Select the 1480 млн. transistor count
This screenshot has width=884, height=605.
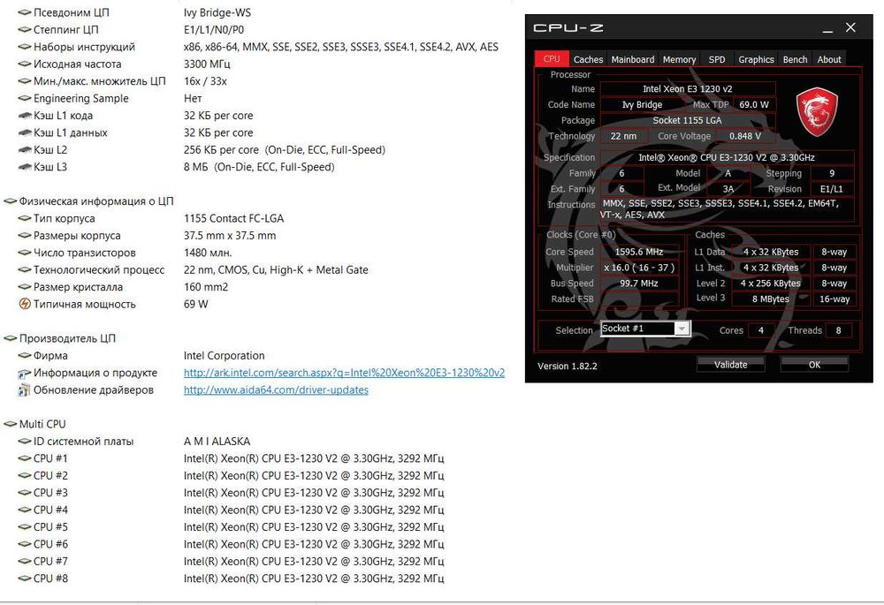pos(208,253)
